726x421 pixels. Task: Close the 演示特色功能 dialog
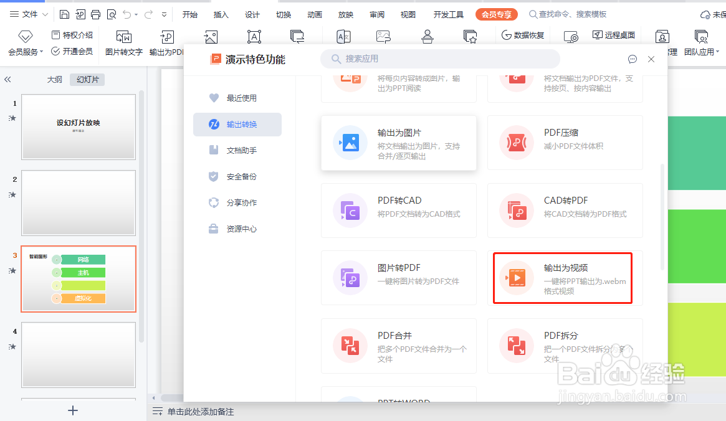click(651, 59)
